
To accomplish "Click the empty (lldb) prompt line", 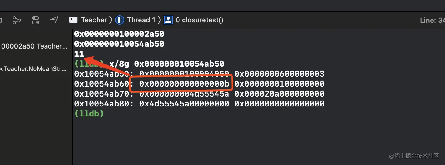I will [89, 114].
